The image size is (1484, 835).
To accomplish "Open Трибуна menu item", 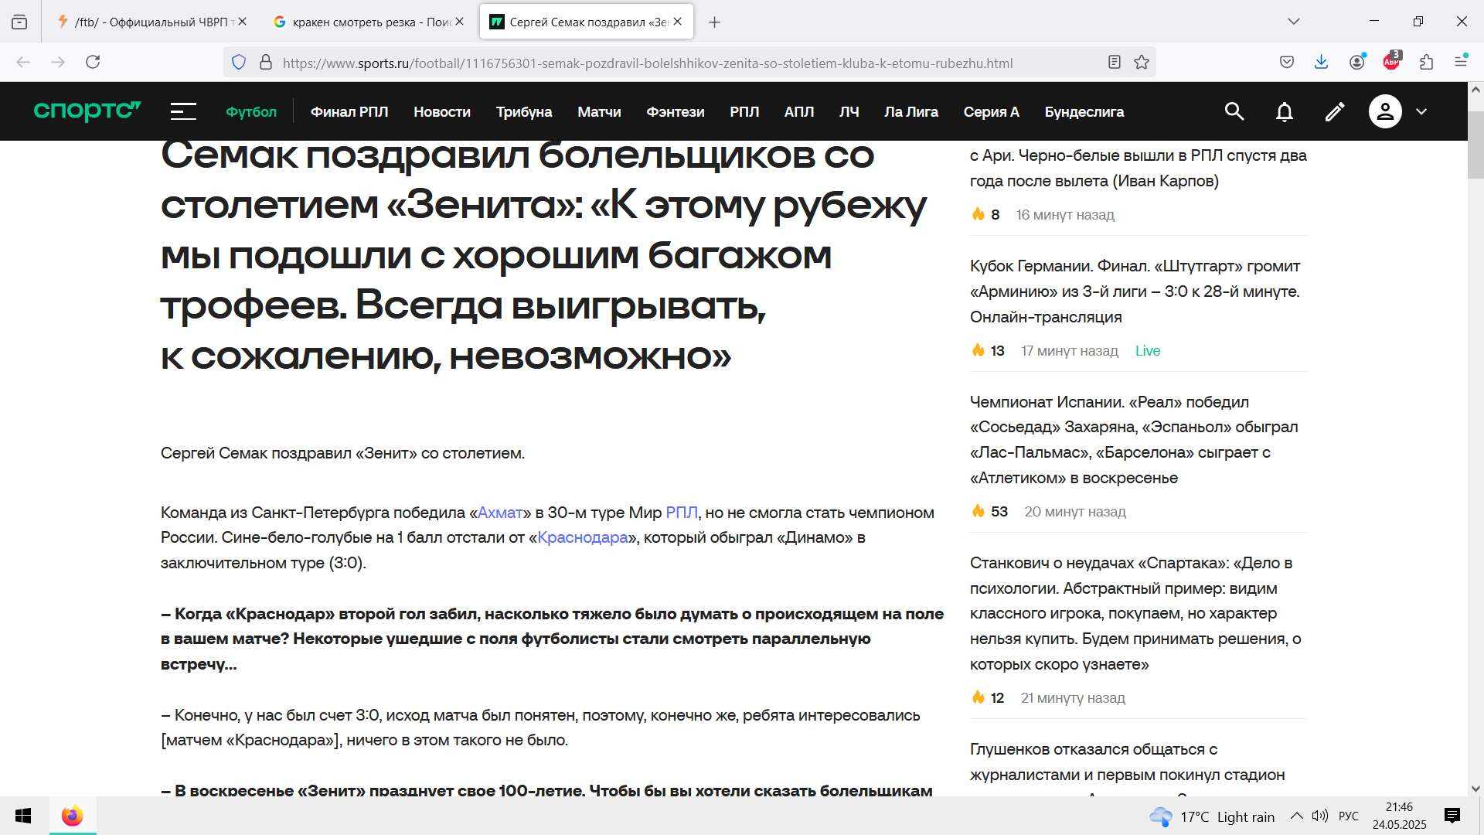I will coord(524,111).
